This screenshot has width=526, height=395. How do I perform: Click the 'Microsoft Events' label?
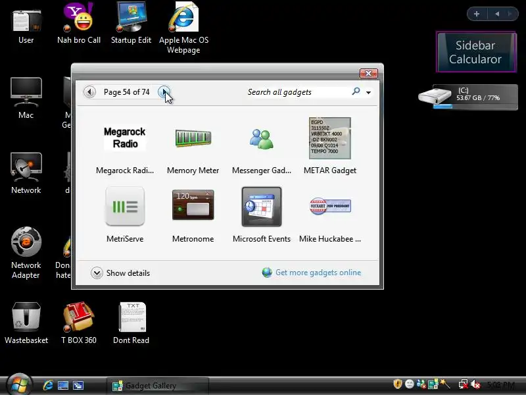click(262, 239)
